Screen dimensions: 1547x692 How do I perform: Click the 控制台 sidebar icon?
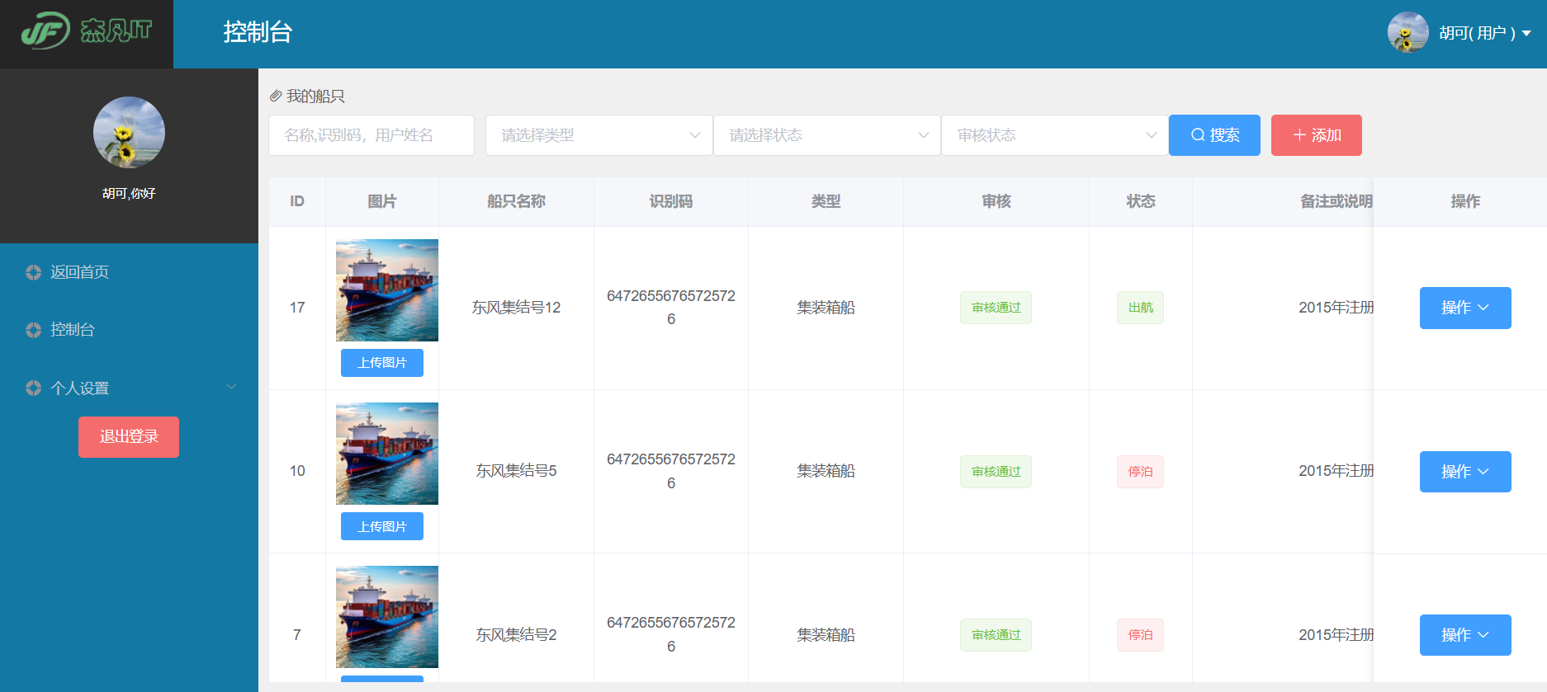click(33, 330)
